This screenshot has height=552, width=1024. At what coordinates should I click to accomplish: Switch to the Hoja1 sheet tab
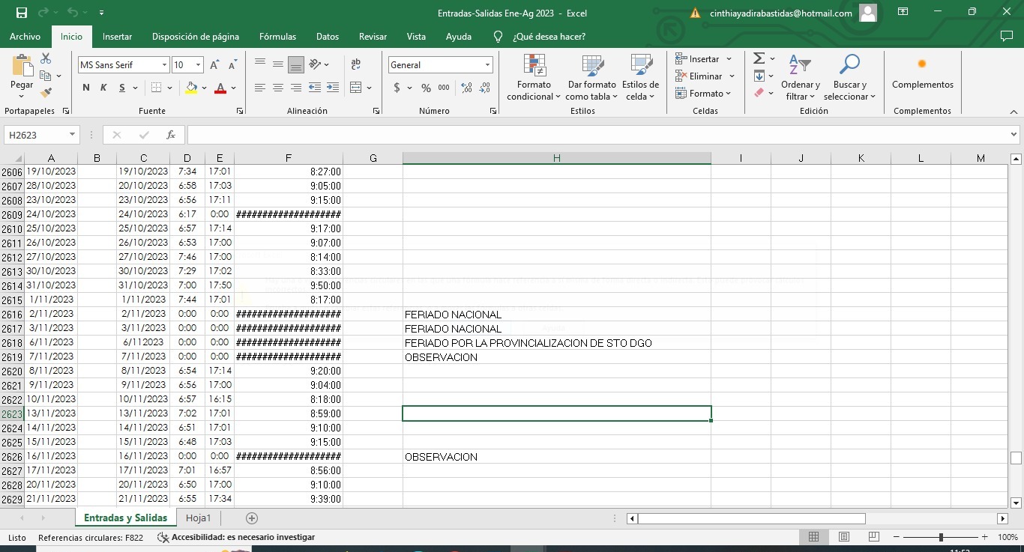tap(199, 518)
